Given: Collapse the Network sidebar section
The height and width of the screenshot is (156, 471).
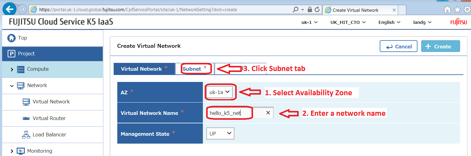Looking at the screenshot, I should pyautogui.click(x=12, y=86).
